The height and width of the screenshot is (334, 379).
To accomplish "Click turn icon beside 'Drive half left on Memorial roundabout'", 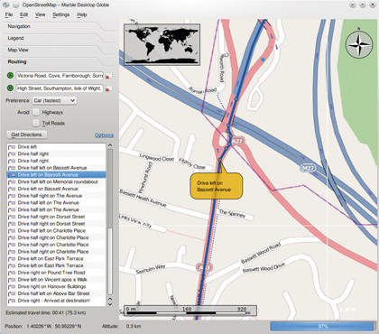I will (x=12, y=182).
